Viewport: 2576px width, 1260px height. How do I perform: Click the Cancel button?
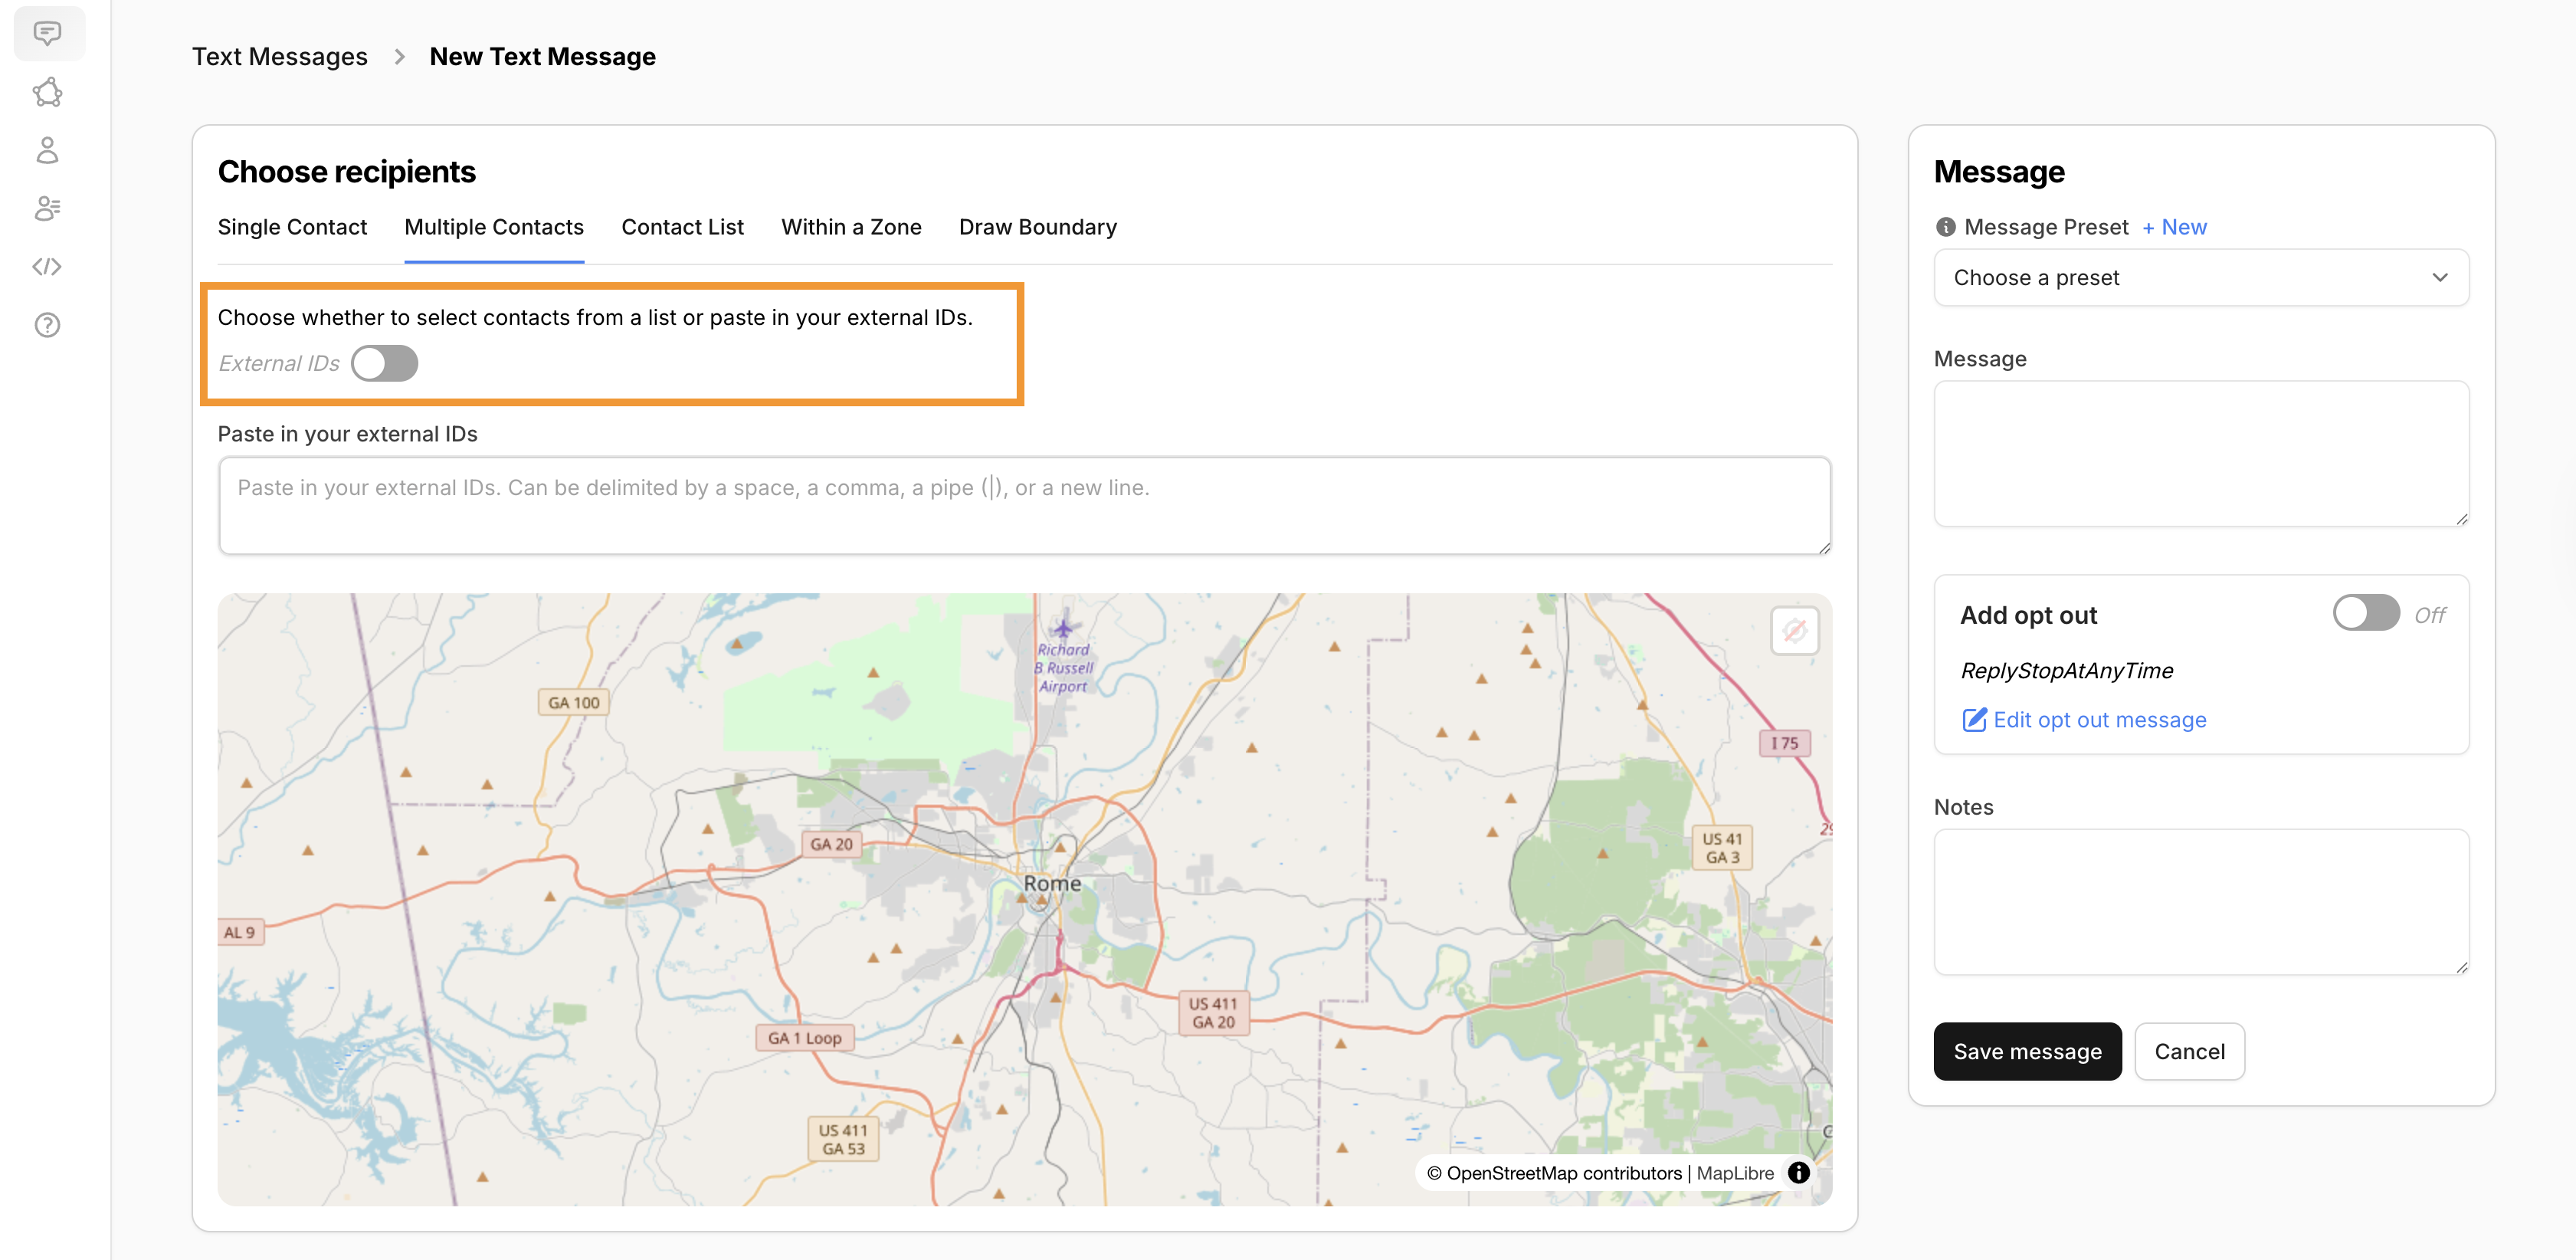pyautogui.click(x=2189, y=1051)
